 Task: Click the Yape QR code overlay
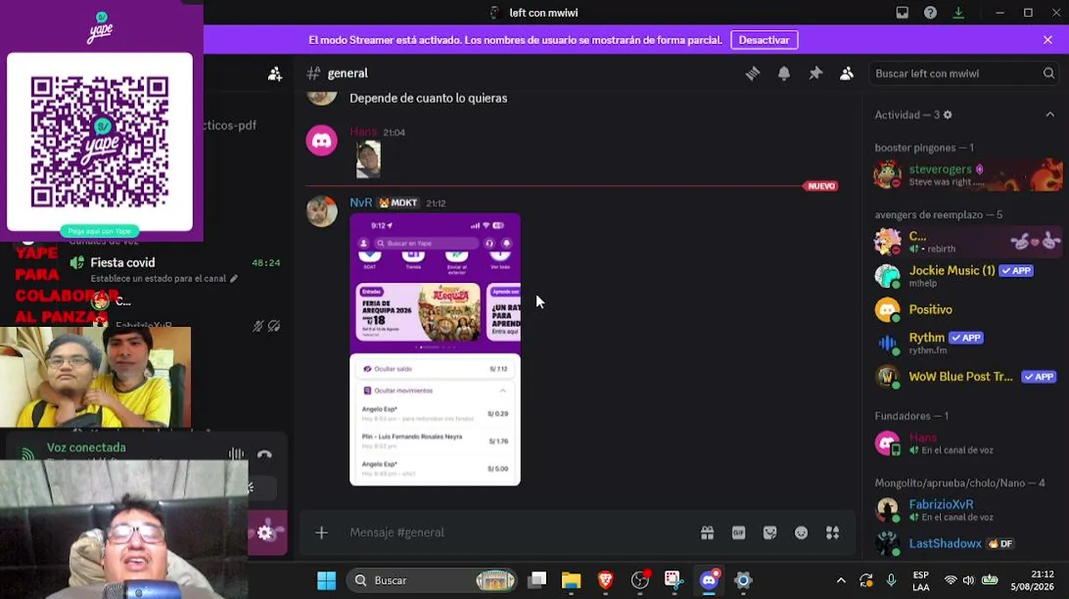(100, 142)
